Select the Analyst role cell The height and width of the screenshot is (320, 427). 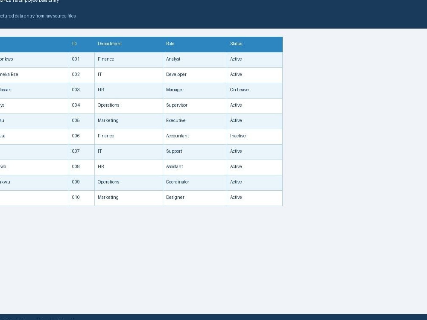click(195, 60)
